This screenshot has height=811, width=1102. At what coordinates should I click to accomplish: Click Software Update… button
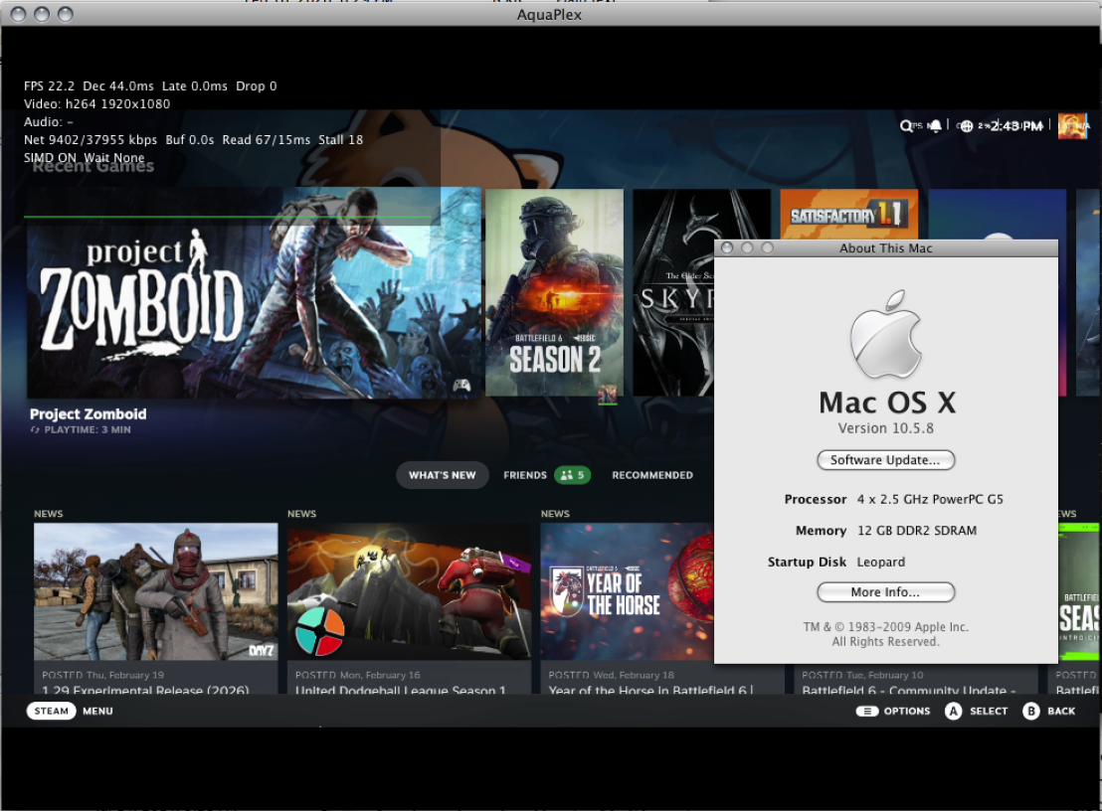click(x=885, y=460)
